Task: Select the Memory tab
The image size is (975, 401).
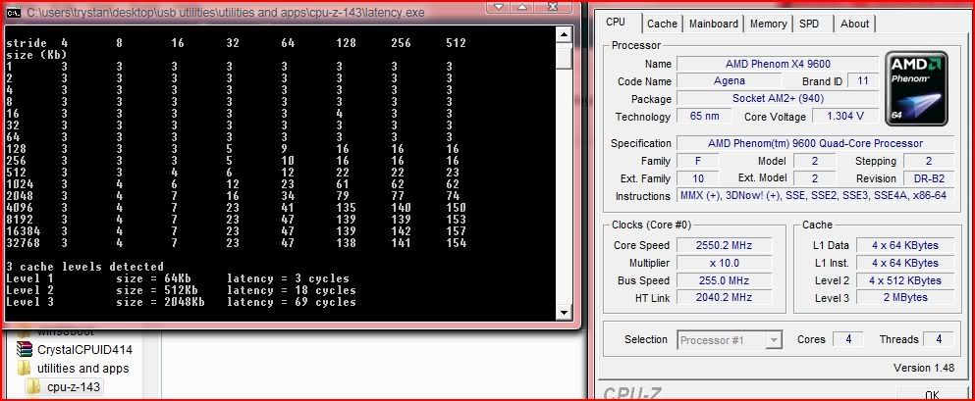Action: 768,24
